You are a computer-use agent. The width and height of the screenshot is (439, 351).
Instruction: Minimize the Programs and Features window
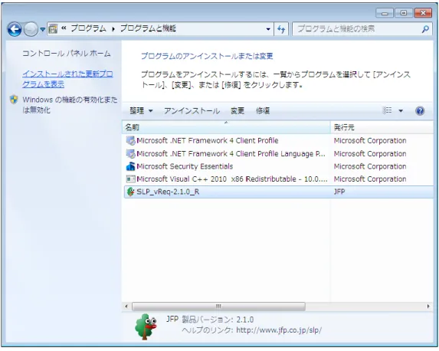[385, 13]
